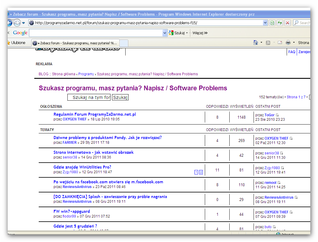
Task: Go to BLOG :: Strona główna breadcrumb
Action: click(57, 74)
